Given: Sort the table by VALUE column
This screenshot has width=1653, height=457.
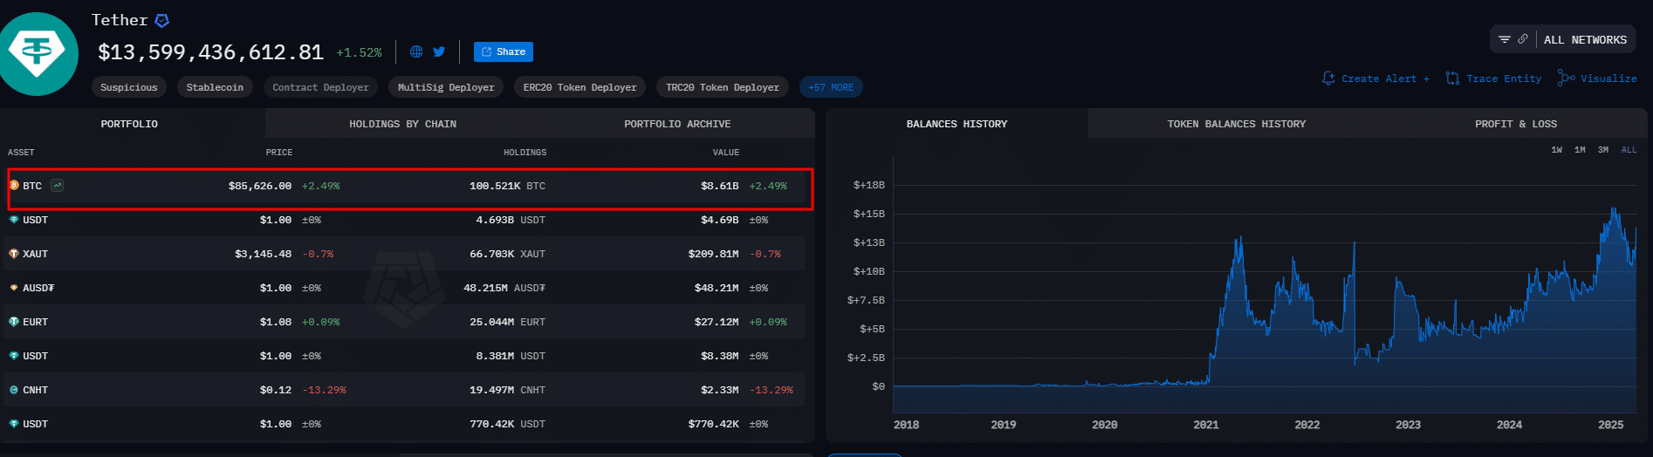Looking at the screenshot, I should click(725, 153).
